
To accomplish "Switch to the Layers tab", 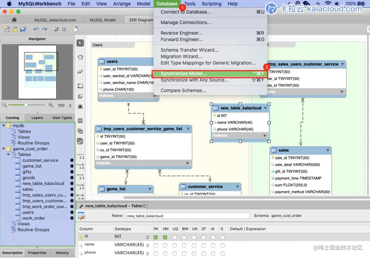I will (37, 118).
